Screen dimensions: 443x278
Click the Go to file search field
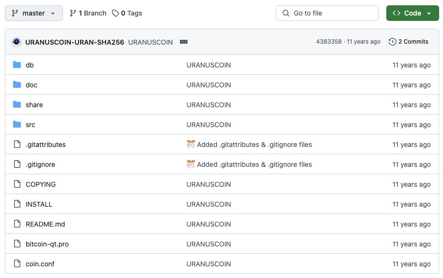pos(327,13)
